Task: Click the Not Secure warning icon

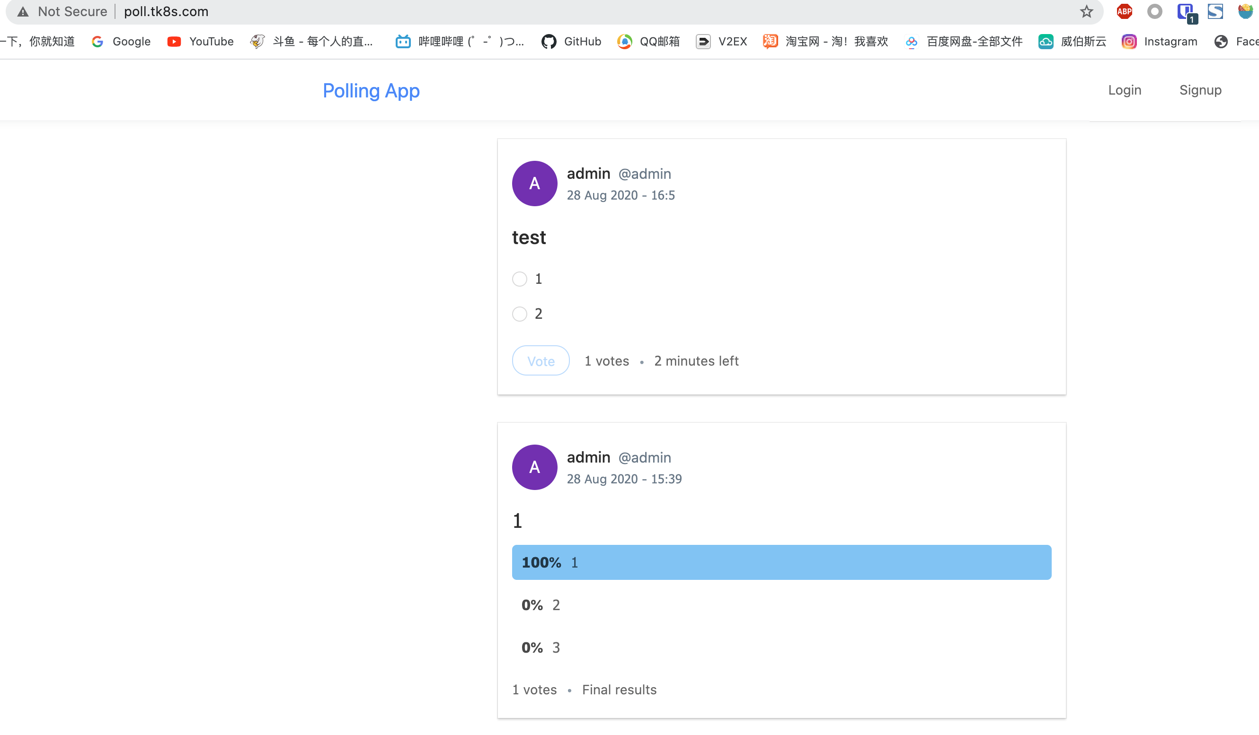Action: coord(23,11)
